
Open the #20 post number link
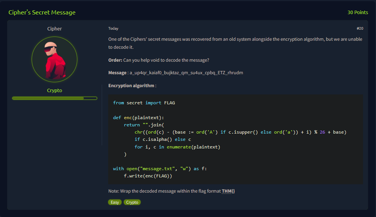pyautogui.click(x=360, y=29)
